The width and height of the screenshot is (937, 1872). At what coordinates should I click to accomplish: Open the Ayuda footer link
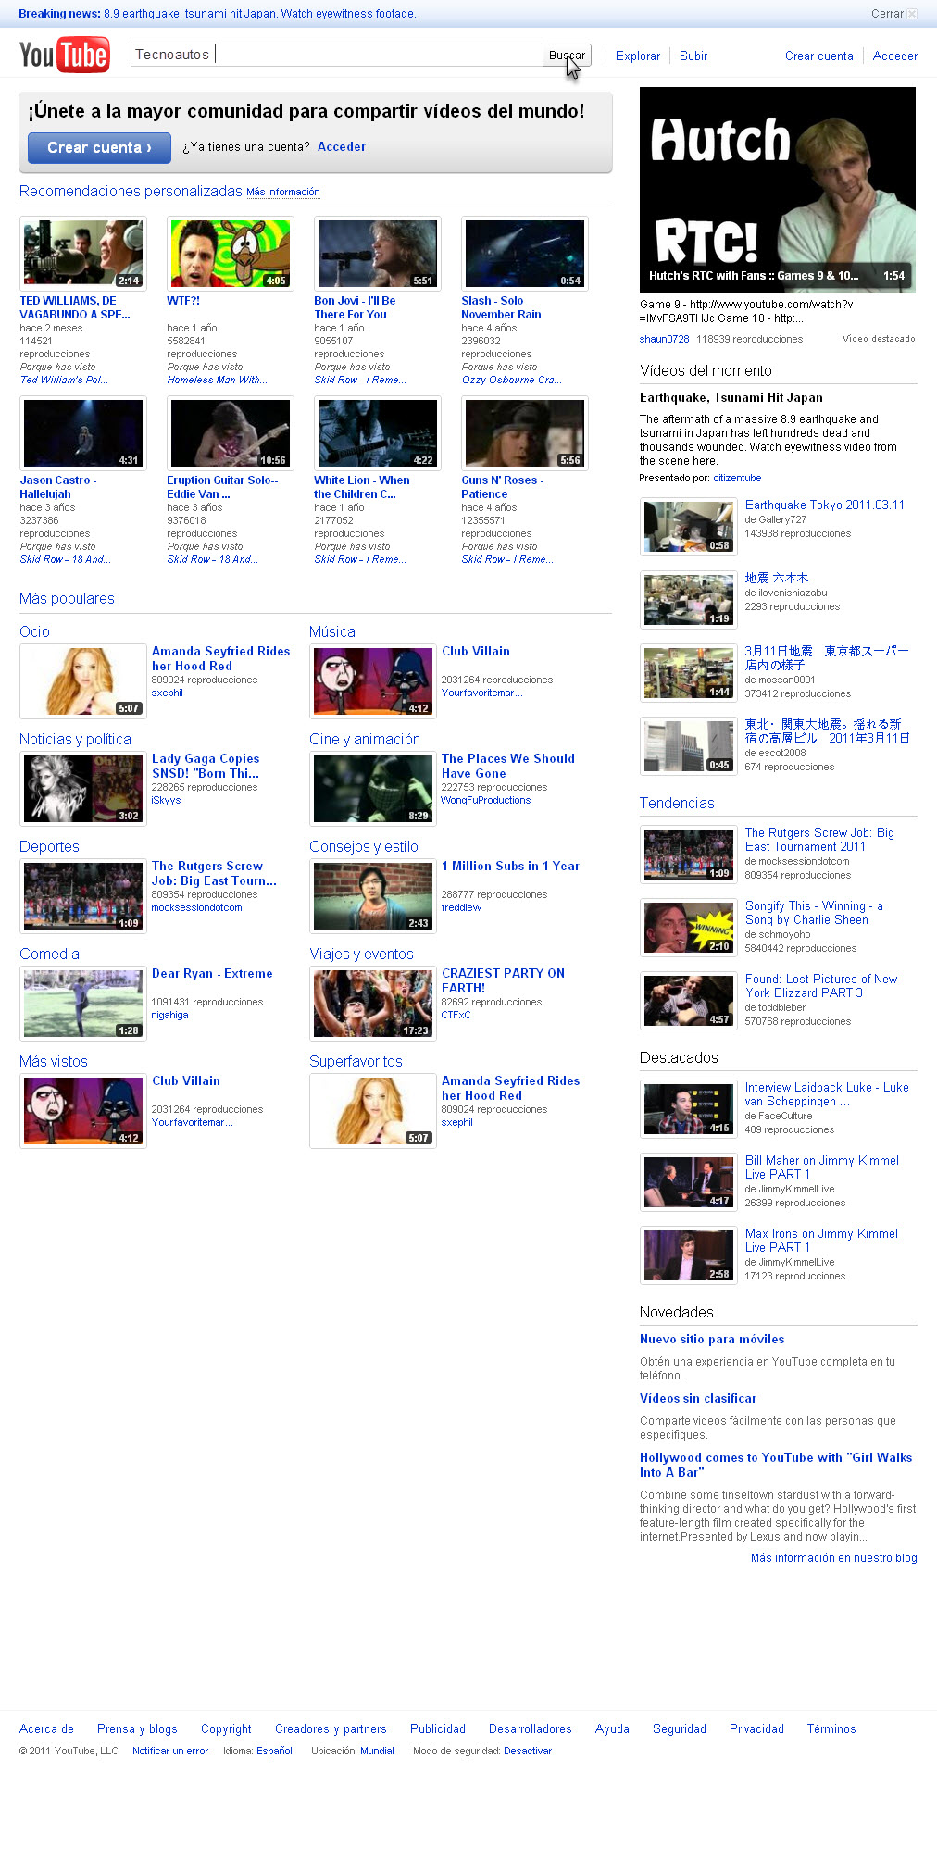tap(612, 1728)
